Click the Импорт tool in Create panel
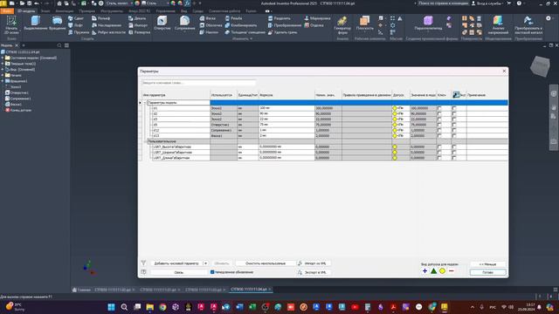This screenshot has height=314, width=559. [138, 25]
